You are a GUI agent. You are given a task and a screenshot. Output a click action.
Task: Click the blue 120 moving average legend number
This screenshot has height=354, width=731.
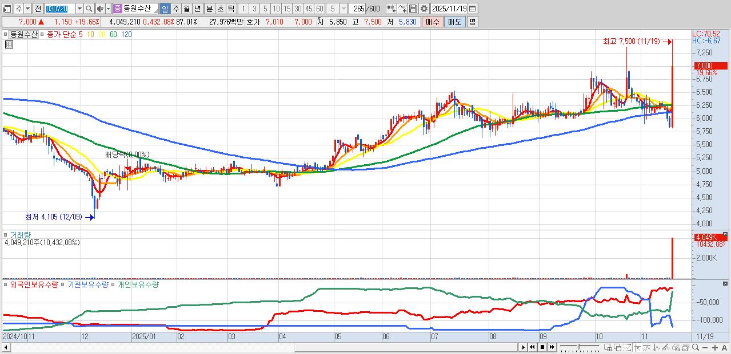127,34
